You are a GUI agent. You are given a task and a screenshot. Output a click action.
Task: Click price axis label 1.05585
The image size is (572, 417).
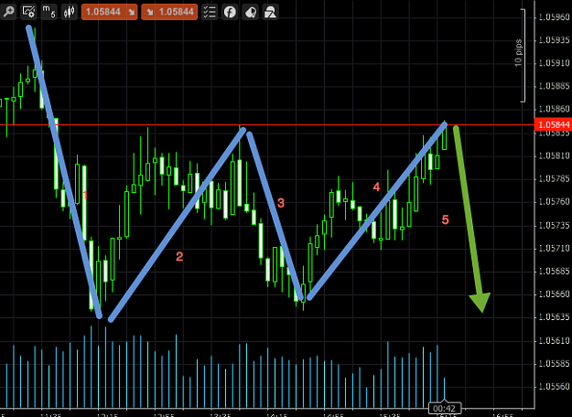[554, 363]
